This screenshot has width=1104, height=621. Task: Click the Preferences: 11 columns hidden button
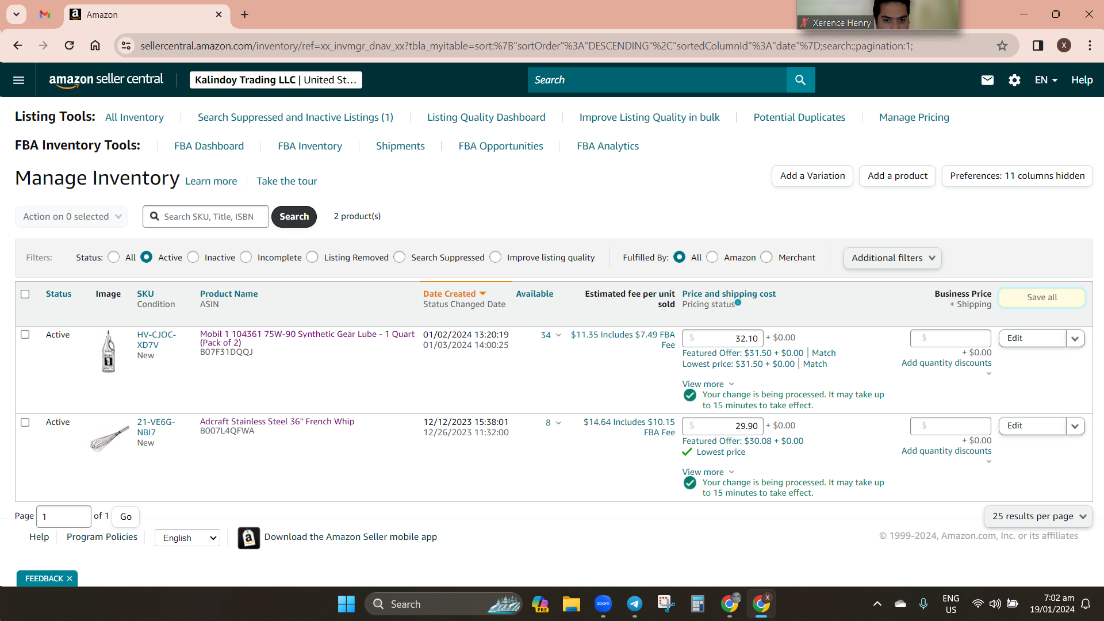[1017, 176]
